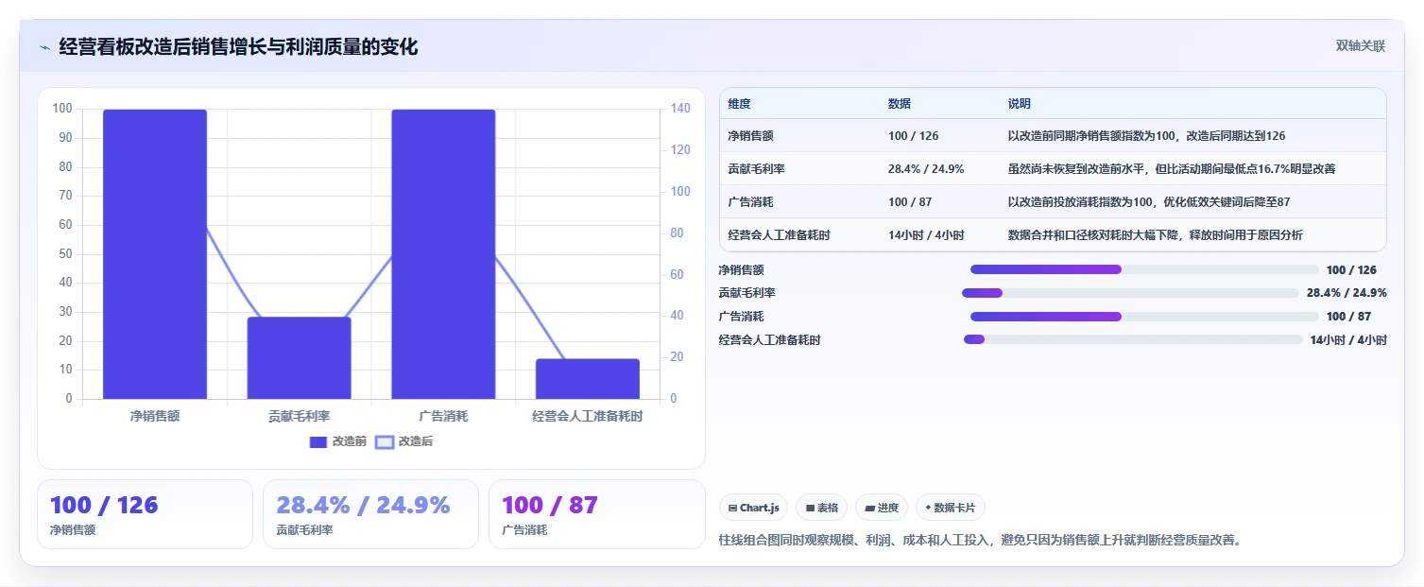This screenshot has height=587, width=1424.
Task: Click the 净销售额 progress bar
Action: pyautogui.click(x=1144, y=269)
